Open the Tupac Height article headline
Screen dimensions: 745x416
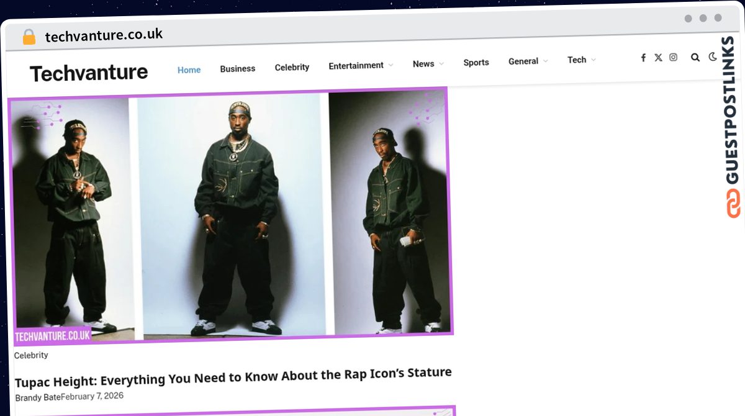[233, 376]
